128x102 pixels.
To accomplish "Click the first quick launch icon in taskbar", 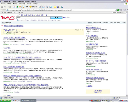I will click(x=13, y=101).
